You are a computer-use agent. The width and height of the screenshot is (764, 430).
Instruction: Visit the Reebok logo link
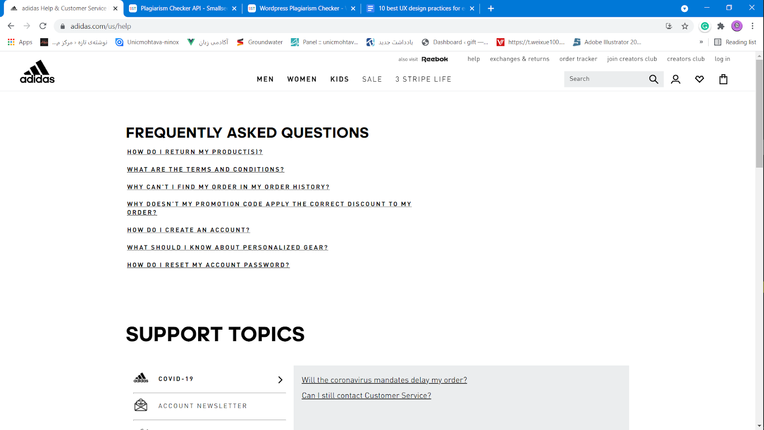coord(435,59)
